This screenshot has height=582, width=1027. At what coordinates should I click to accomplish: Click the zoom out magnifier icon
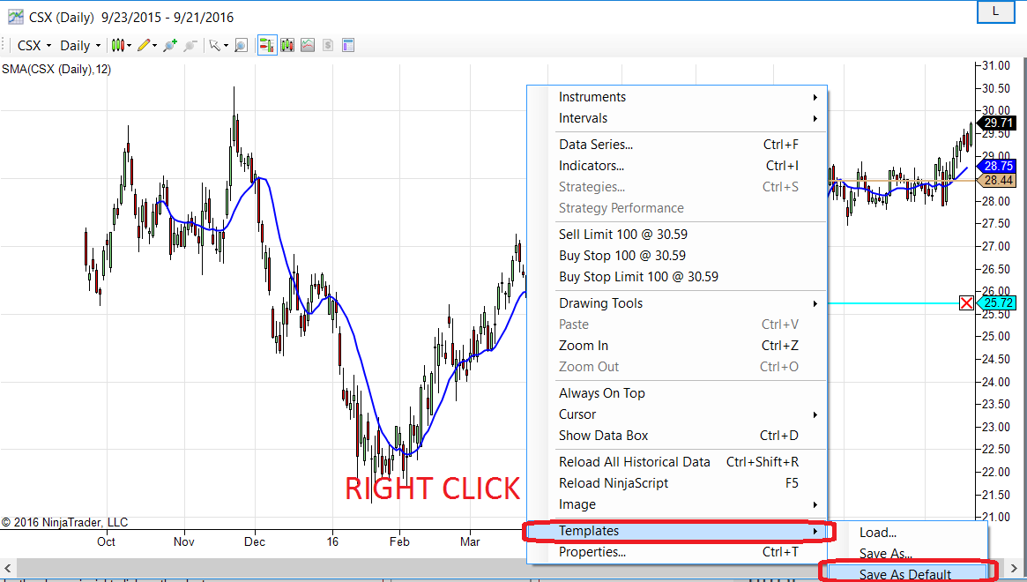[190, 45]
